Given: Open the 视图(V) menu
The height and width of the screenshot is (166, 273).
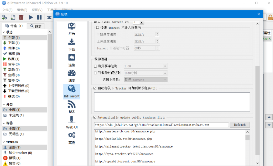Looking at the screenshot, I should (x=37, y=10).
